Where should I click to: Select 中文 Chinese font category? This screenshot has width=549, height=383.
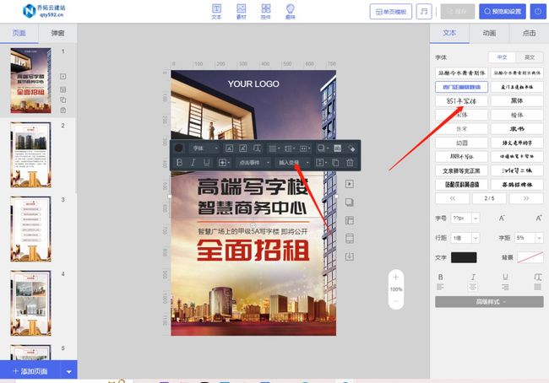(x=502, y=57)
